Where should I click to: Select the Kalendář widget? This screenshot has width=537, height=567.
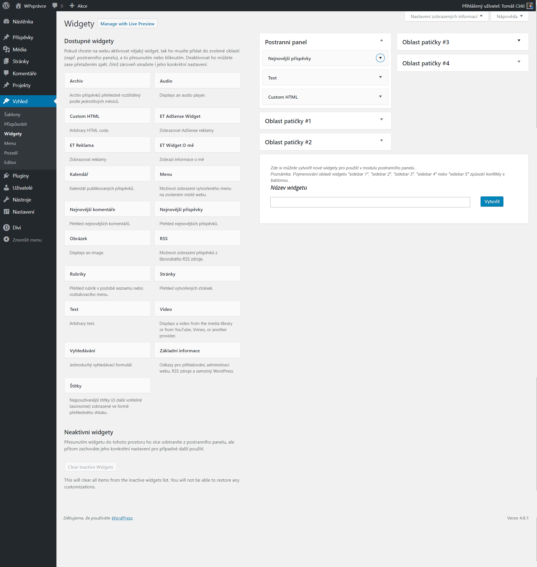[x=107, y=174]
